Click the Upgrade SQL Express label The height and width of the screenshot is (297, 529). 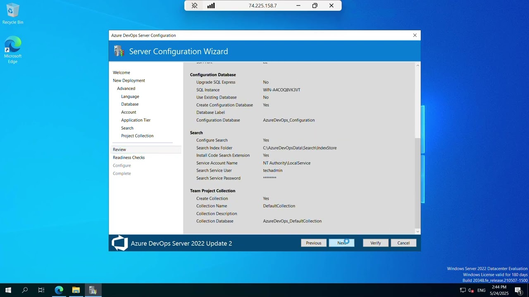coord(216,82)
